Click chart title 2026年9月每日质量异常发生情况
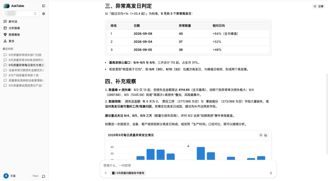 click(x=131, y=135)
